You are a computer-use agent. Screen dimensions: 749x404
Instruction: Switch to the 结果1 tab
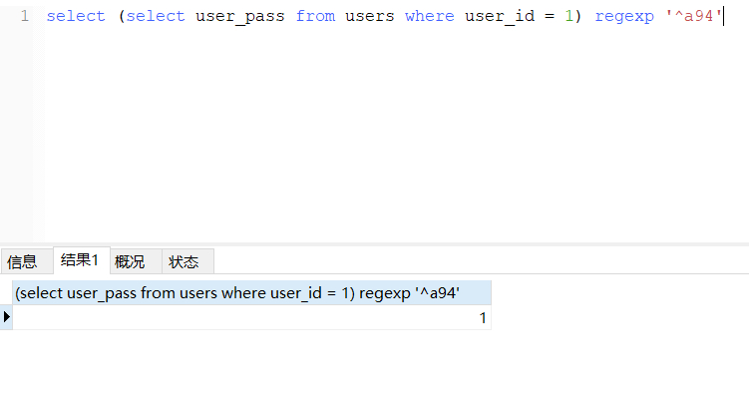pos(81,260)
